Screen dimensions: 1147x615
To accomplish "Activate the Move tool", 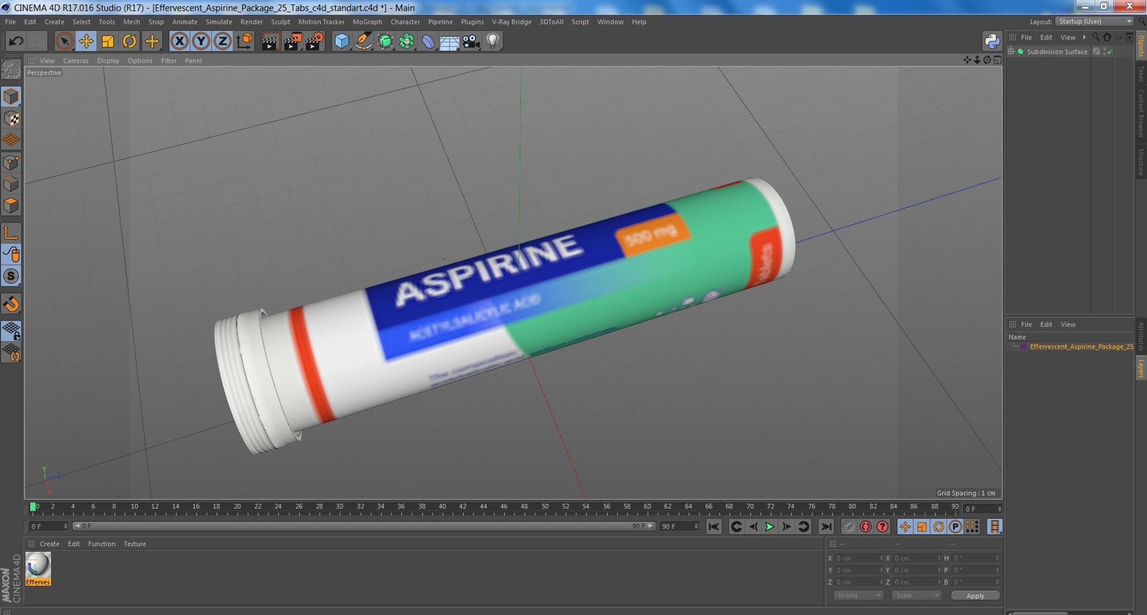I will [86, 41].
